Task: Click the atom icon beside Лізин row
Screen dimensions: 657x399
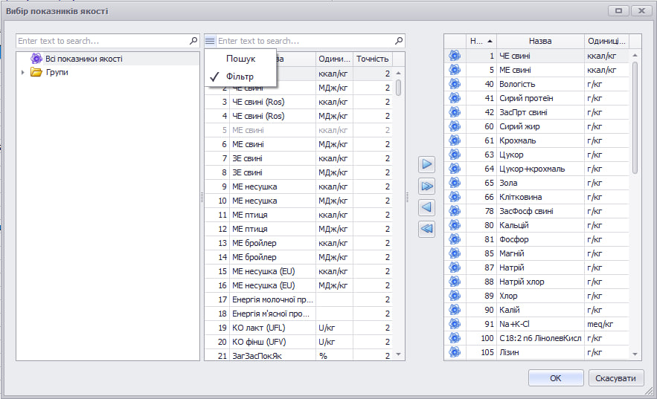Action: click(455, 352)
